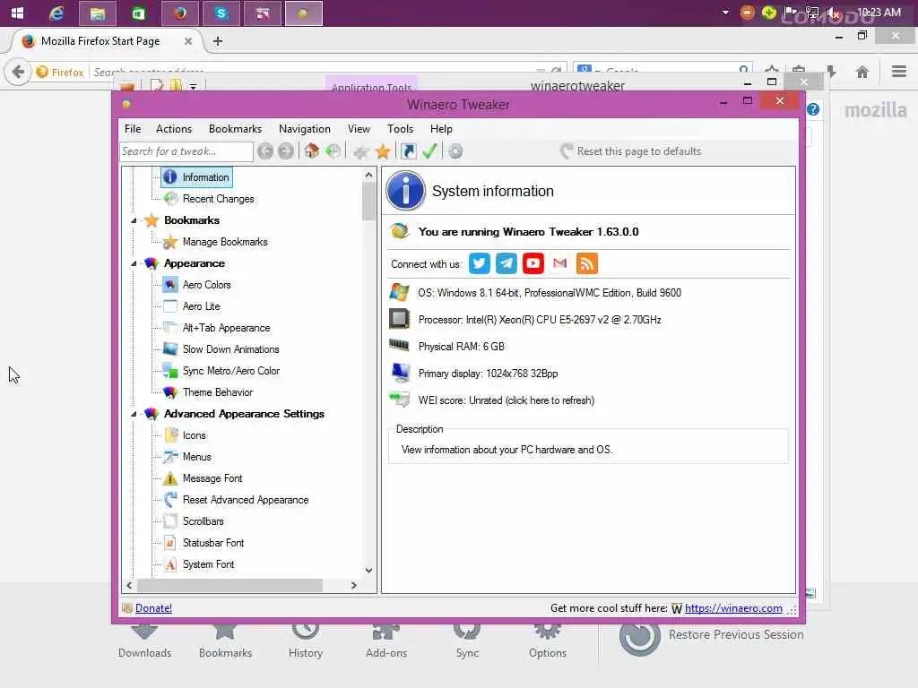Click the add bookmark star icon
Screen dimensions: 918x688
(361, 152)
